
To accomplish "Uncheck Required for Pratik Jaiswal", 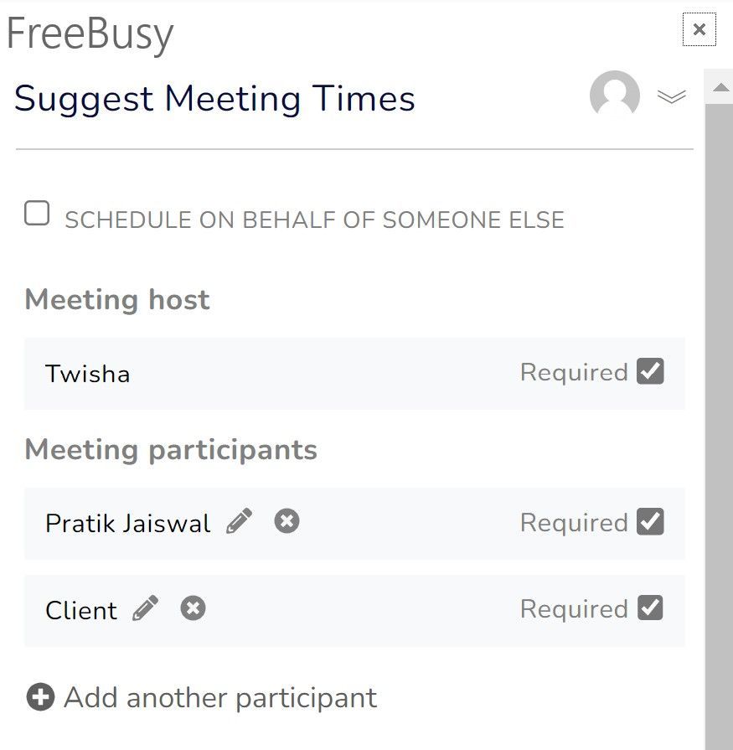I will pyautogui.click(x=650, y=521).
